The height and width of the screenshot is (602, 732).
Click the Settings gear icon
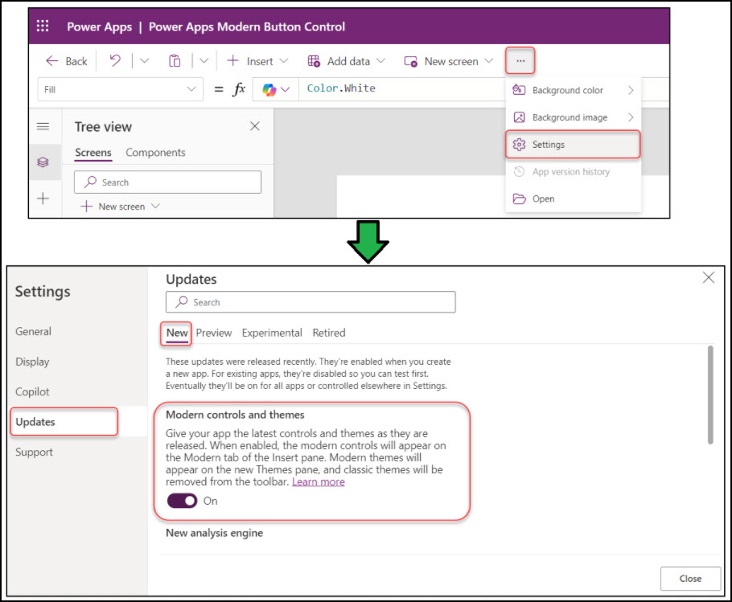(x=519, y=145)
